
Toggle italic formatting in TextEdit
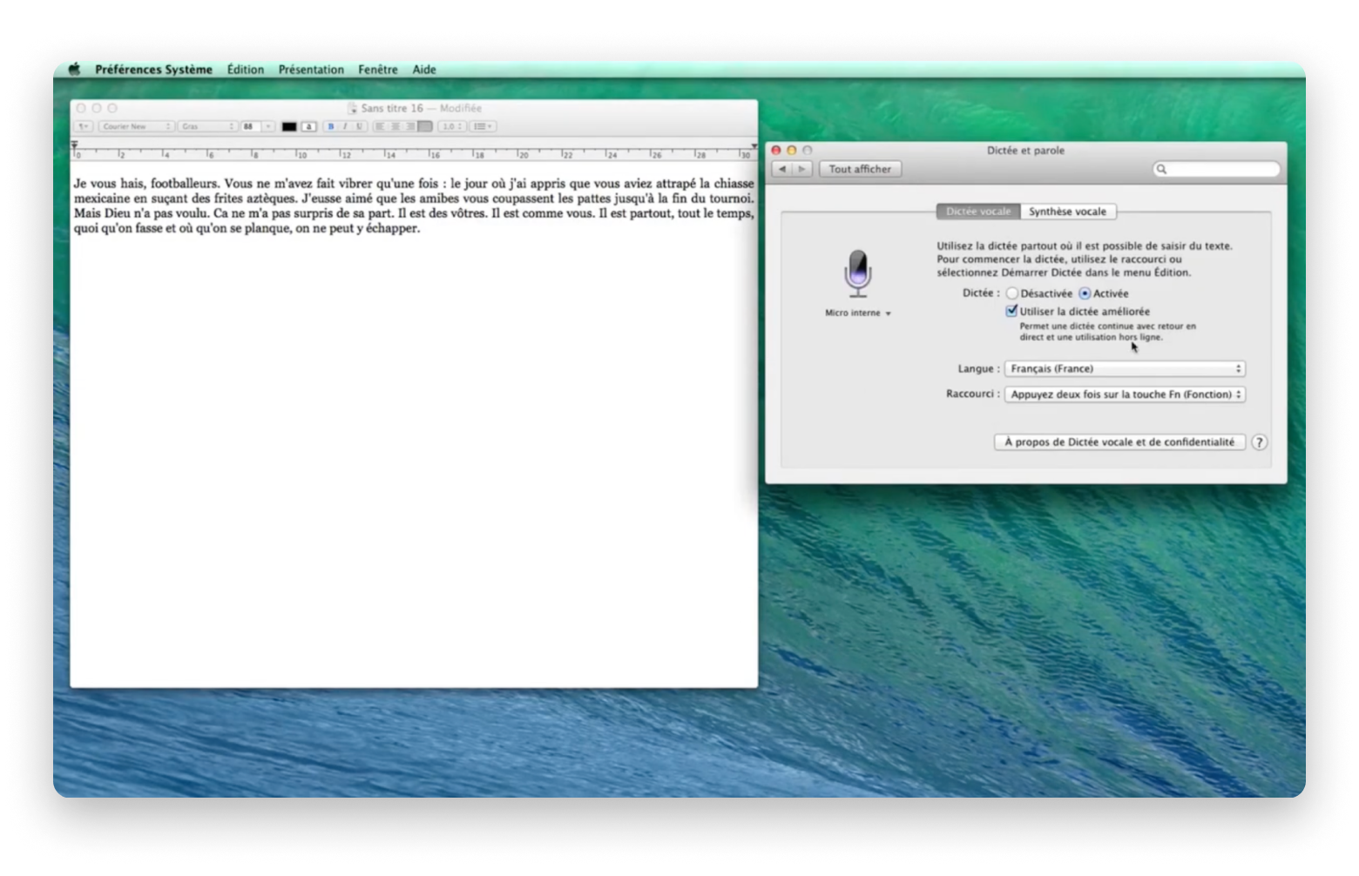345,126
